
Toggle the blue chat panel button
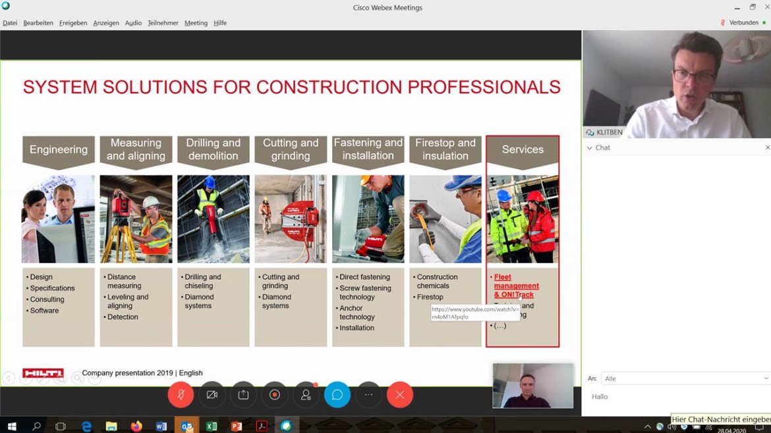337,395
